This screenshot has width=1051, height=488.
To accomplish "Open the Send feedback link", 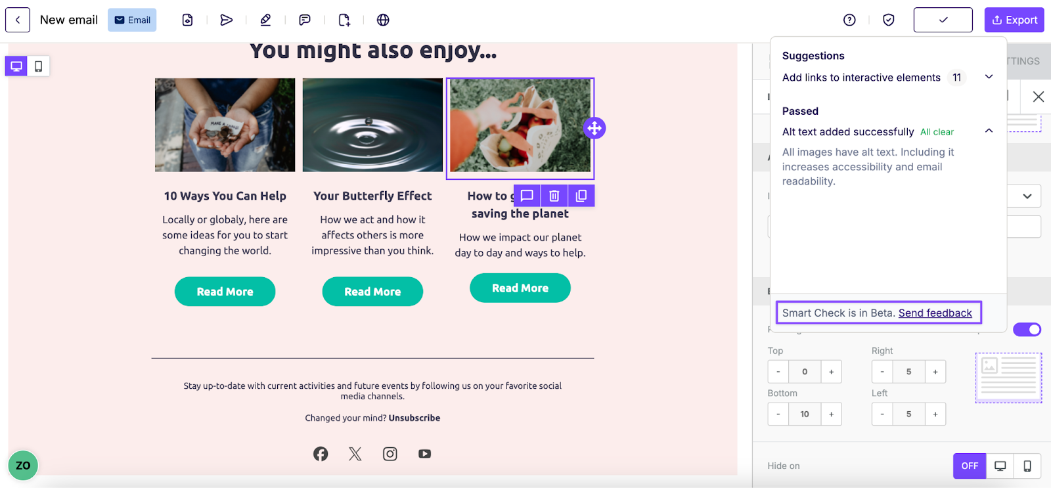I will [x=935, y=313].
